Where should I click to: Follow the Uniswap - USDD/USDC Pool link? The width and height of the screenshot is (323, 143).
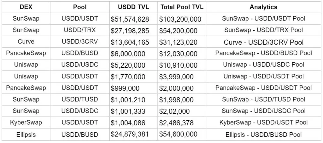click(263, 65)
